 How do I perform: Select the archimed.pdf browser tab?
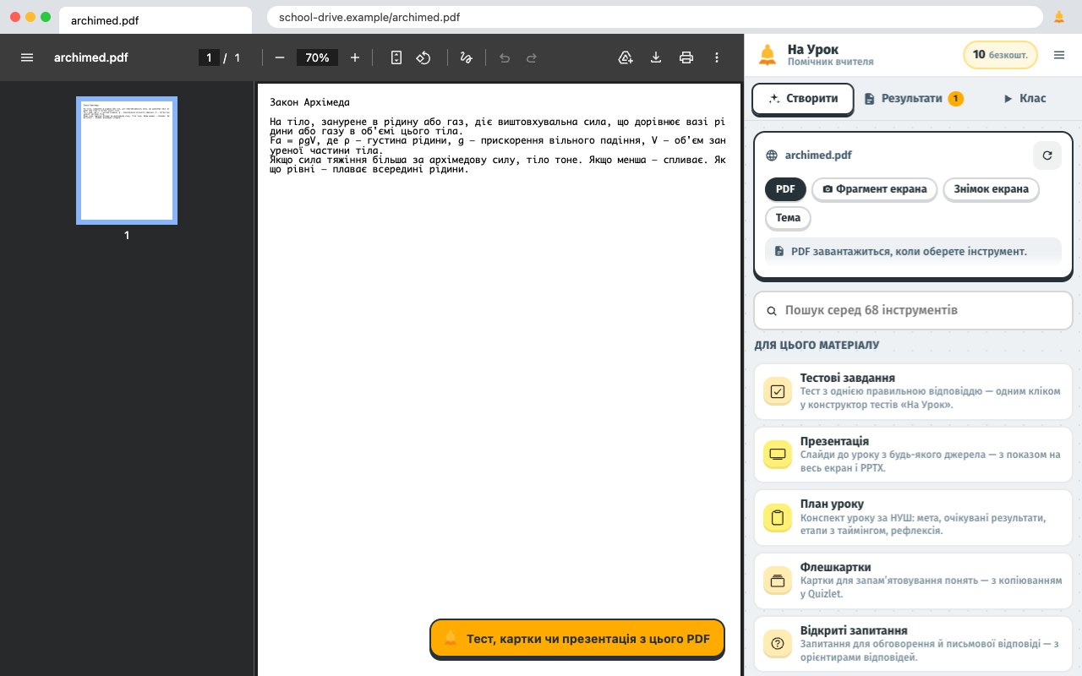click(x=155, y=19)
